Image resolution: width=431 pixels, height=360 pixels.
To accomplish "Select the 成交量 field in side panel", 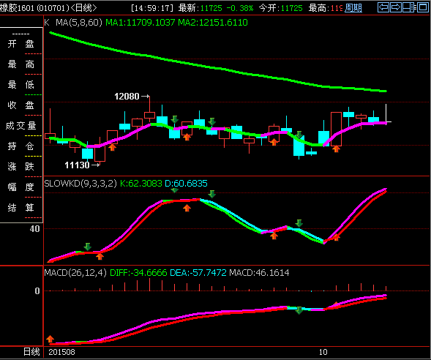I will [x=21, y=126].
